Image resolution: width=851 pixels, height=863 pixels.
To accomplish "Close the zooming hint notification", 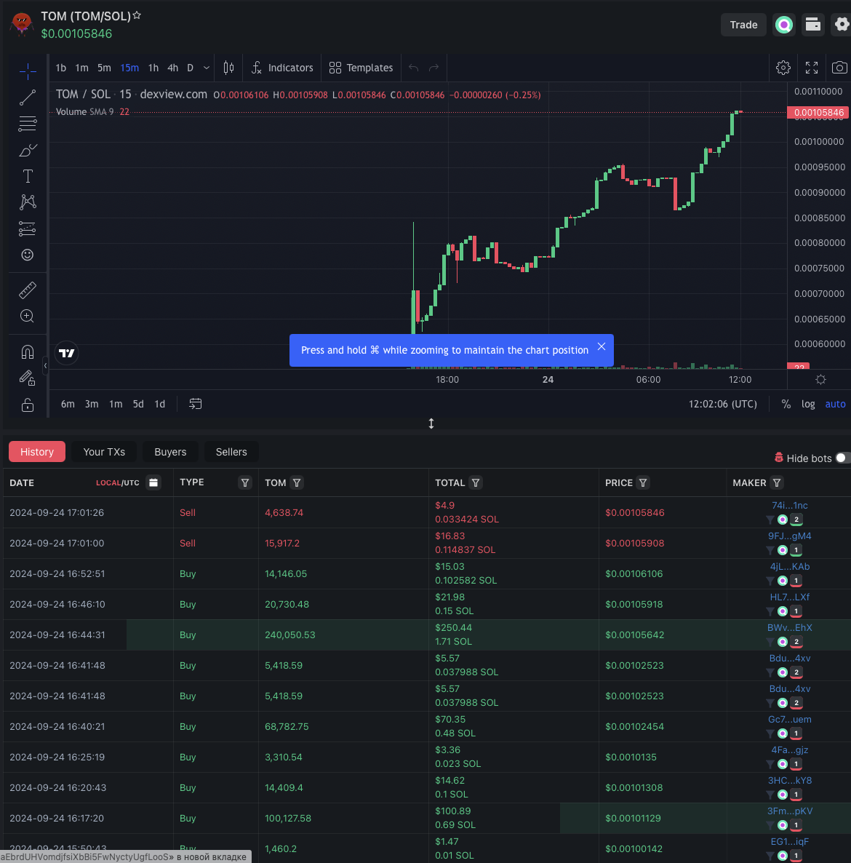I will click(602, 346).
